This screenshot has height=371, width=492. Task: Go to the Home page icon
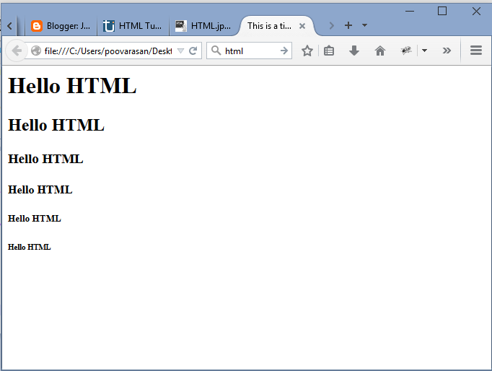click(380, 51)
